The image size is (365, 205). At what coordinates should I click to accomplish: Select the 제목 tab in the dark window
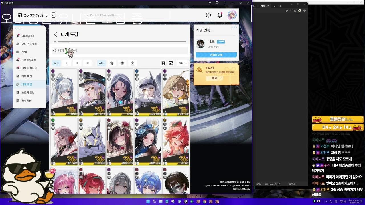[x=263, y=6]
